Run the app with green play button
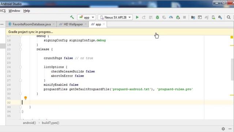The width and height of the screenshot is (234, 132). point(137,17)
